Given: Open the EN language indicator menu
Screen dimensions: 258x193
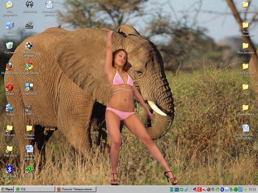Looking at the screenshot, I should tap(172, 189).
